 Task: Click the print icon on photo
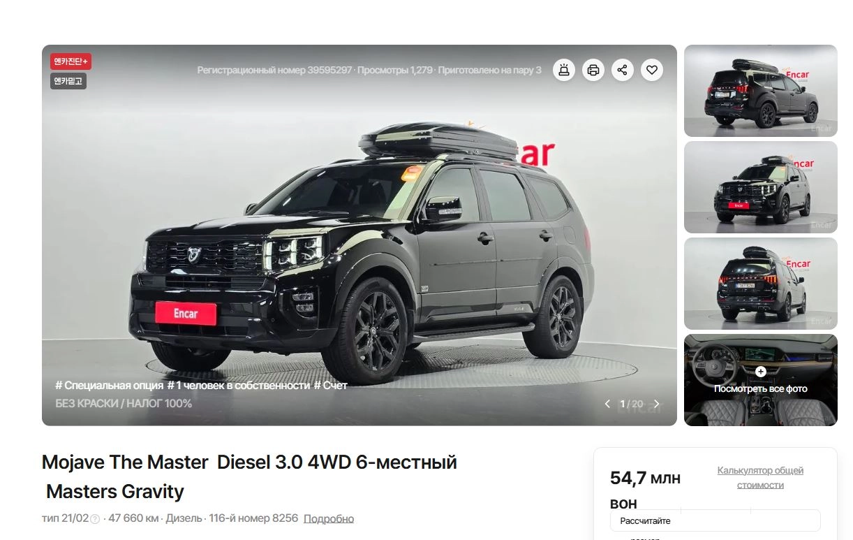click(x=593, y=70)
